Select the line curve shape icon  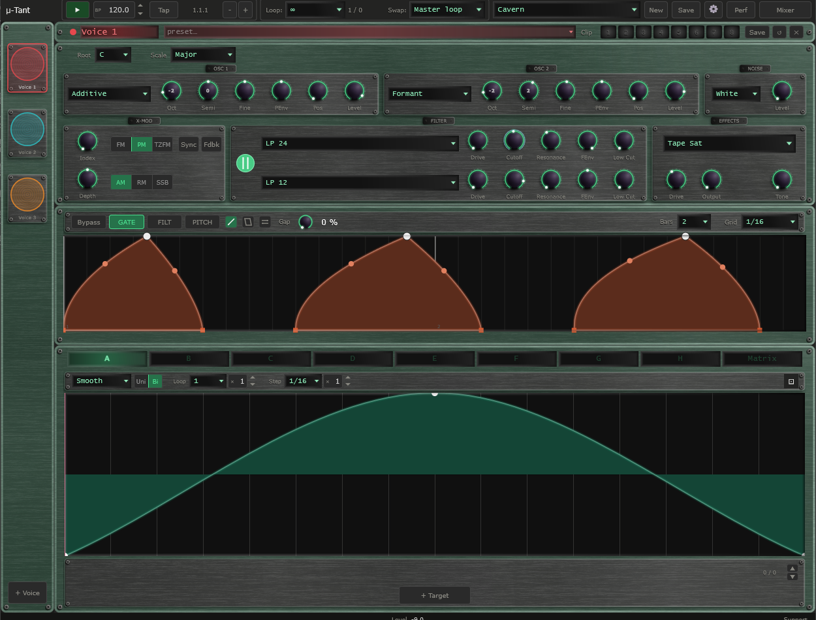[x=231, y=222]
